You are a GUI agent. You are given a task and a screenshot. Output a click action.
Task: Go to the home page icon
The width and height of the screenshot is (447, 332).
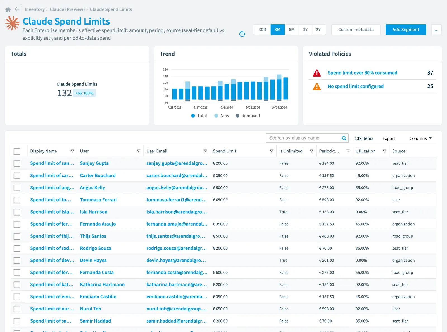click(8, 9)
